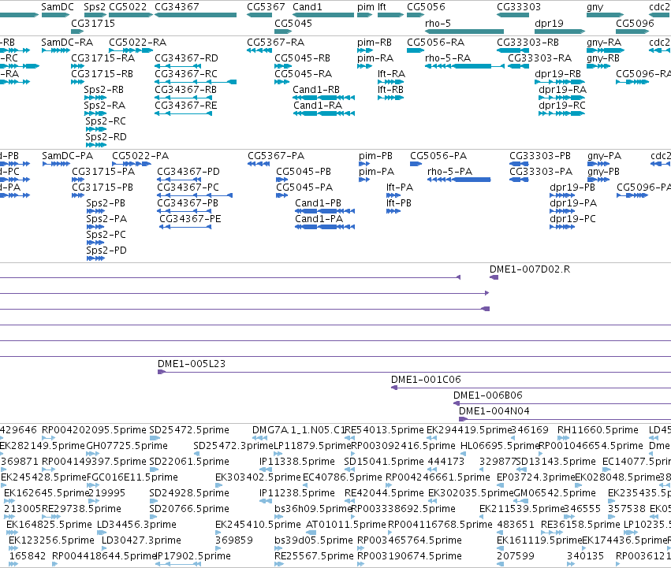The height and width of the screenshot is (568, 671).
Task: Click EST HL06695.5prime
Action: tap(499, 446)
